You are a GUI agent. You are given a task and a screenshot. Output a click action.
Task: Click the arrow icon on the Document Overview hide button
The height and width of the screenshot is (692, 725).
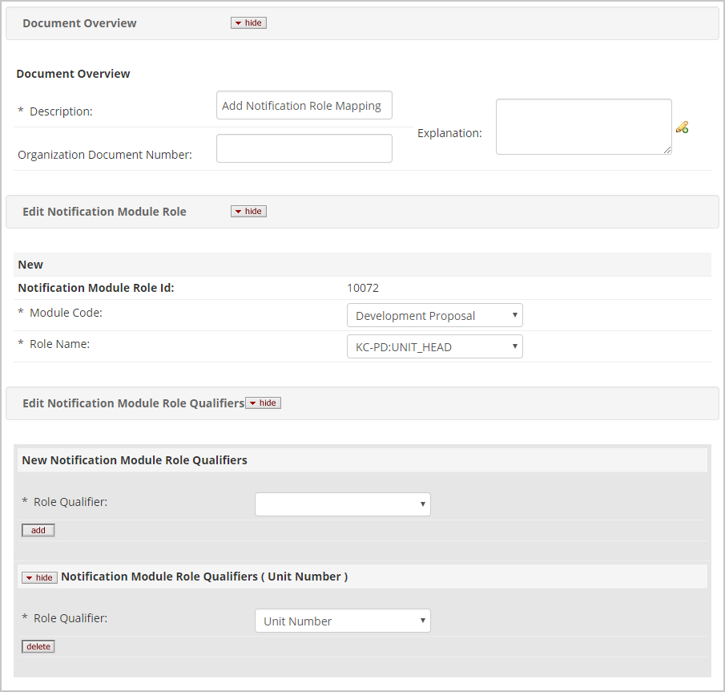click(x=237, y=22)
